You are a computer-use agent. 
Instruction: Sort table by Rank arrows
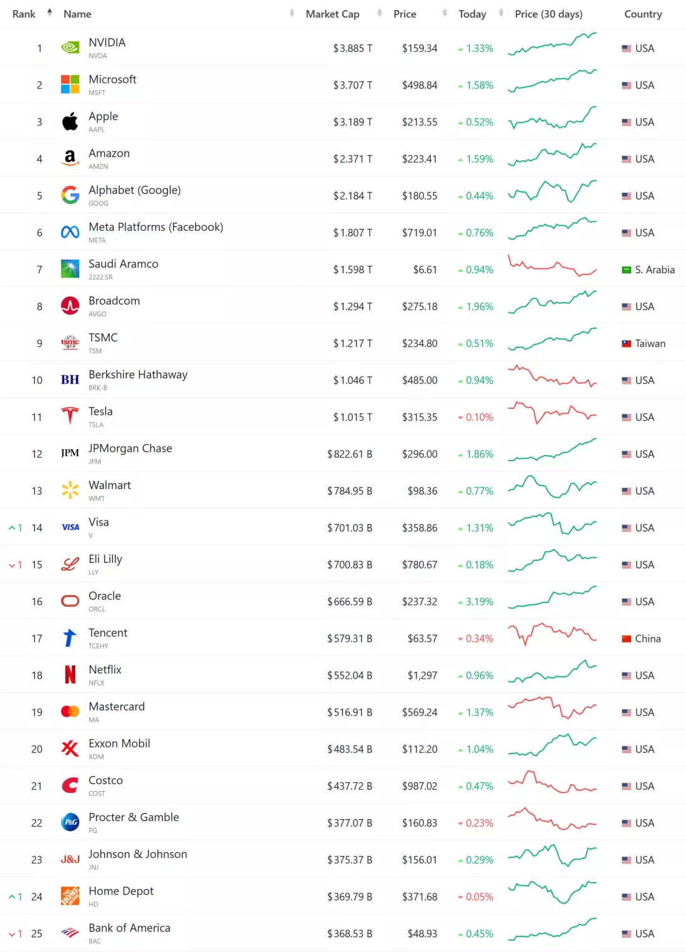[x=50, y=12]
